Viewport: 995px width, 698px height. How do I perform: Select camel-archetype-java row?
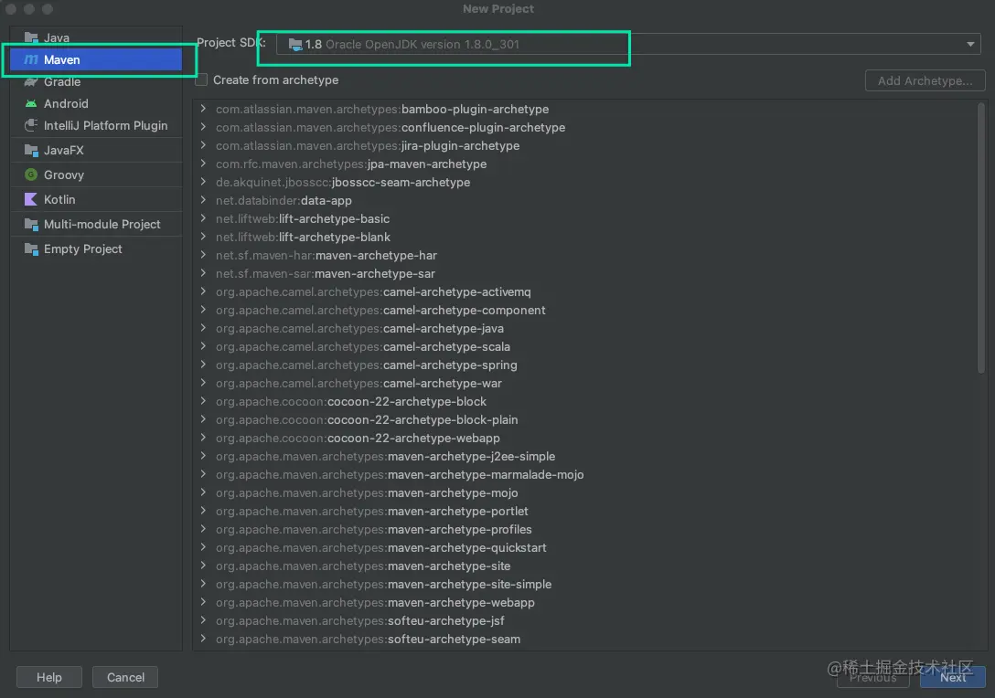(583, 328)
